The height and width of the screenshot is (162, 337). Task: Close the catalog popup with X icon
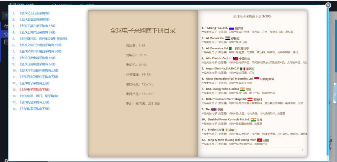coord(328,5)
